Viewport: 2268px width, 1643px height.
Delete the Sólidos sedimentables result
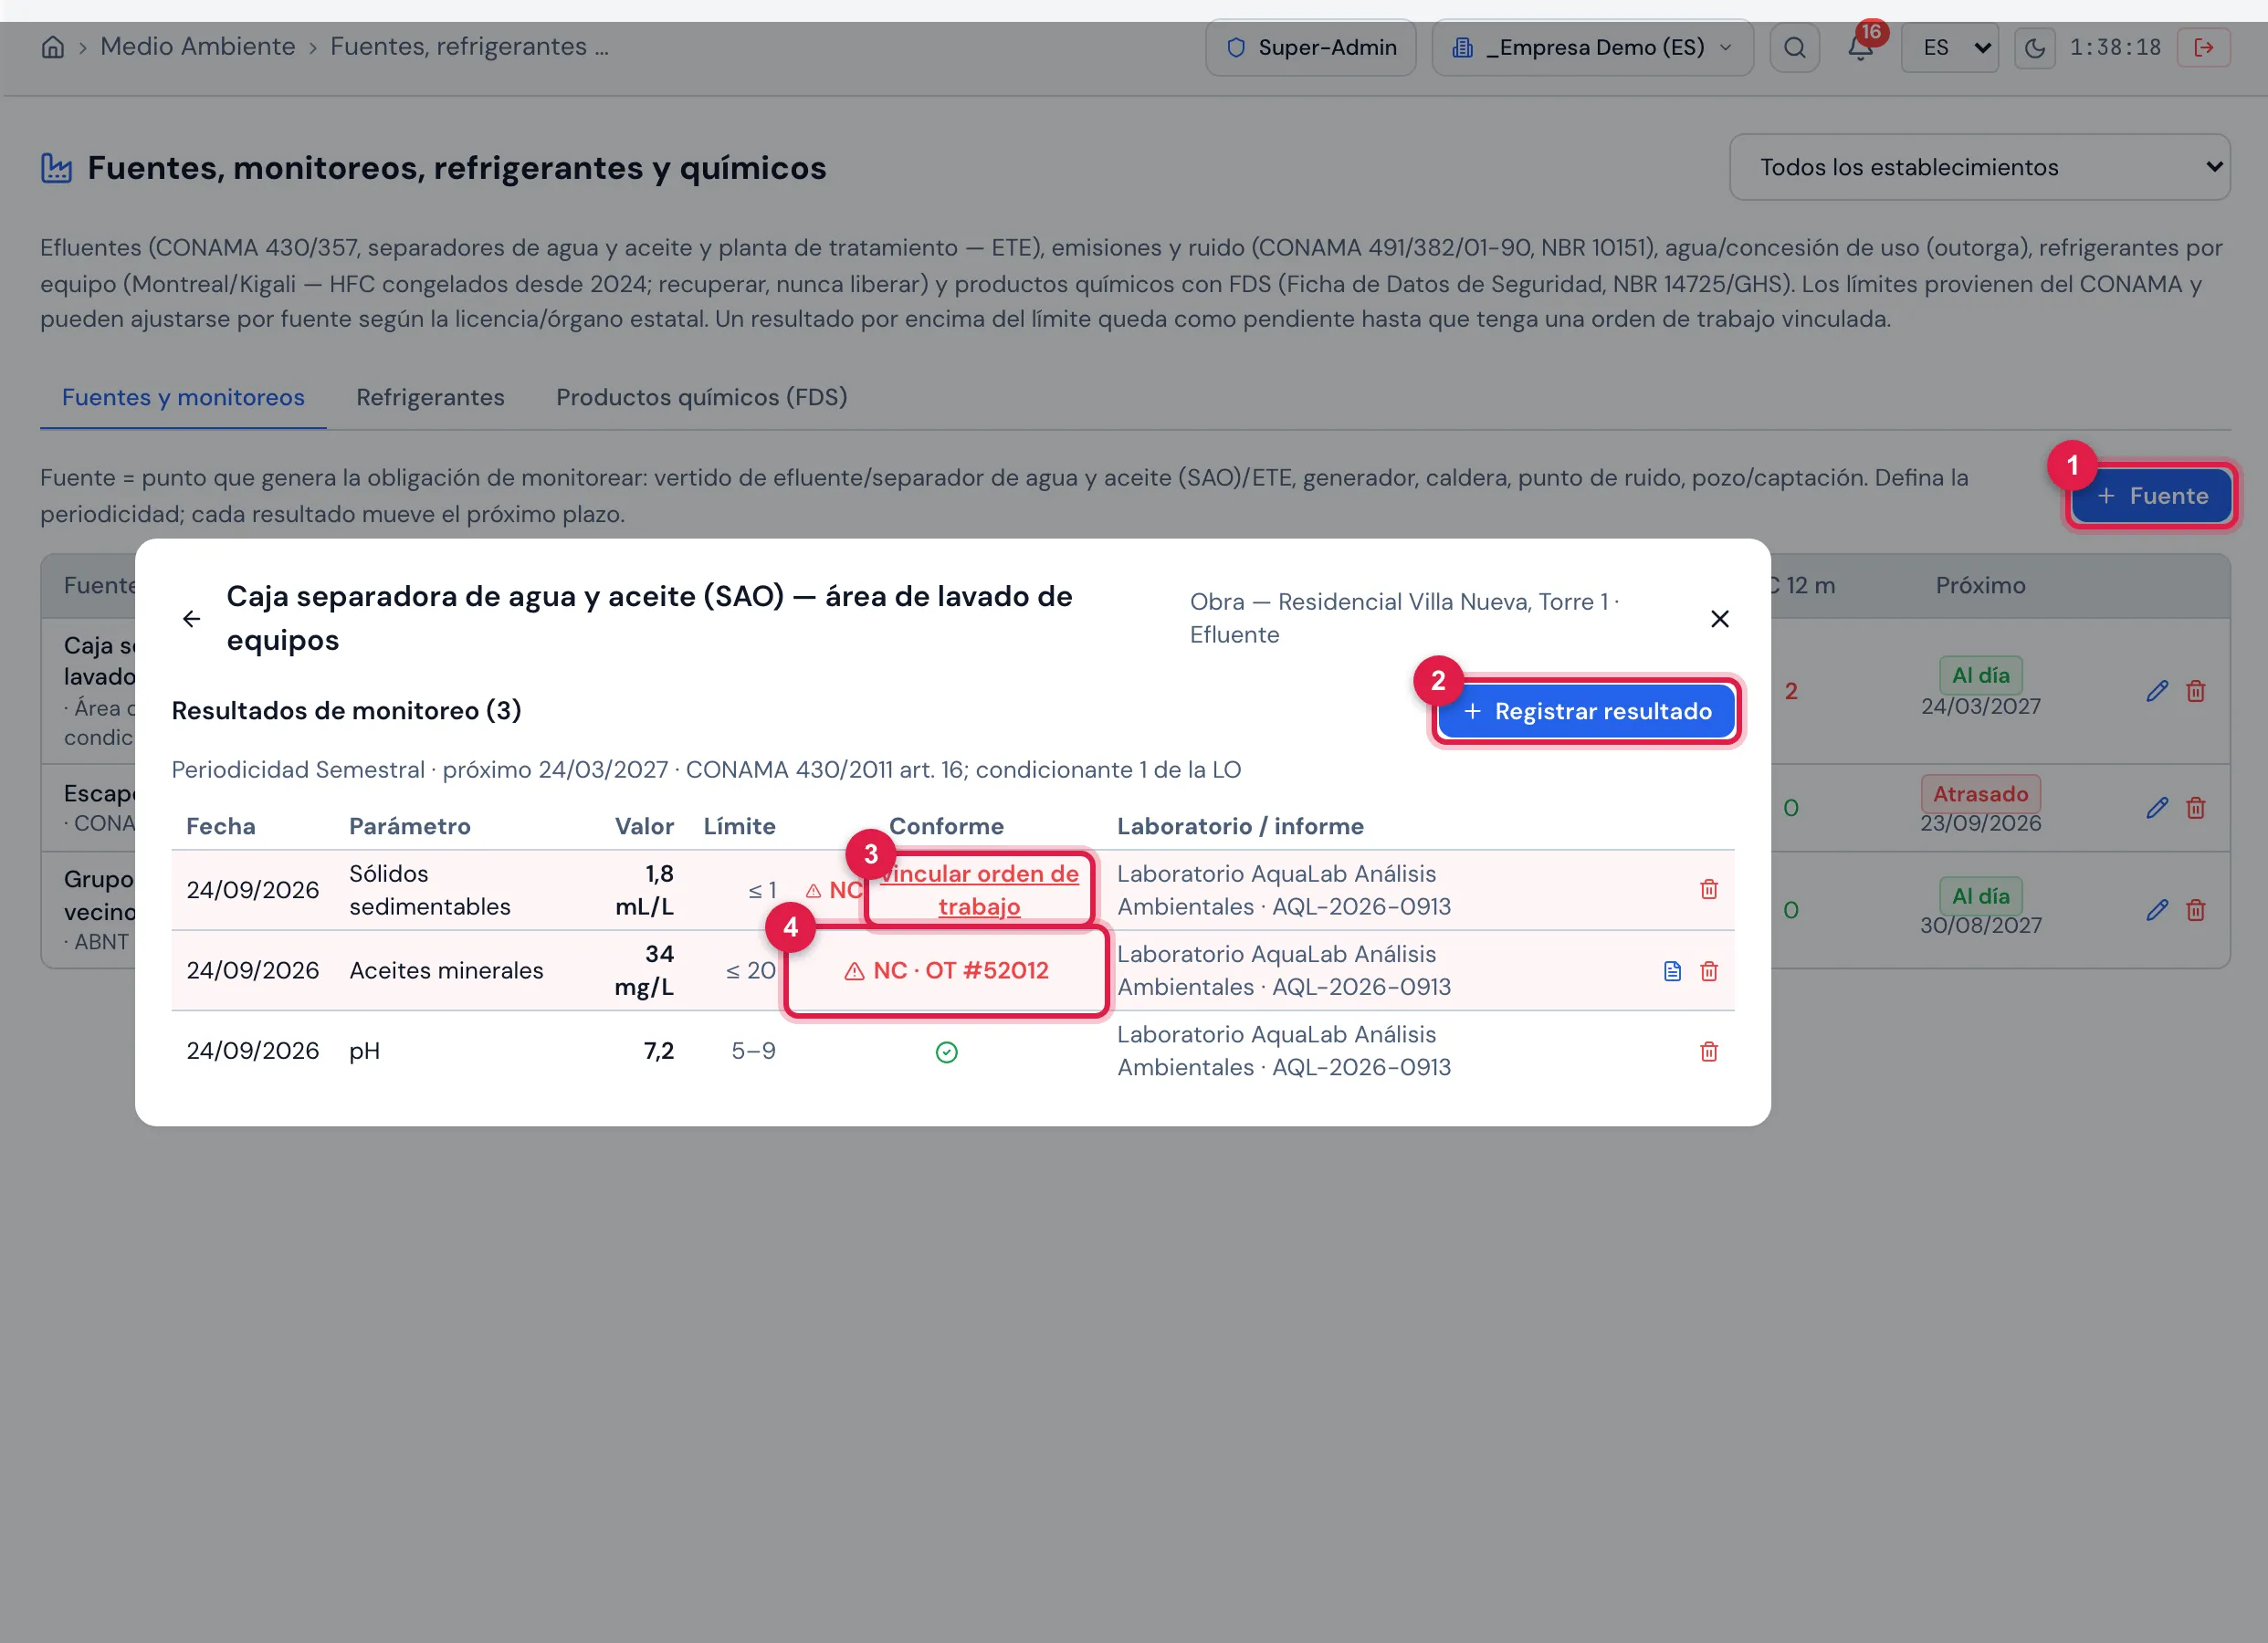tap(1708, 889)
